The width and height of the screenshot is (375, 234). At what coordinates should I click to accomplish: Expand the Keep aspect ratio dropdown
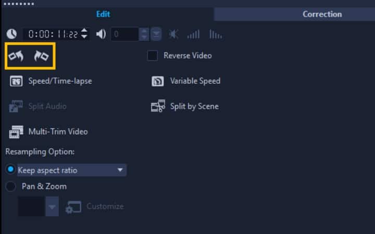point(120,170)
